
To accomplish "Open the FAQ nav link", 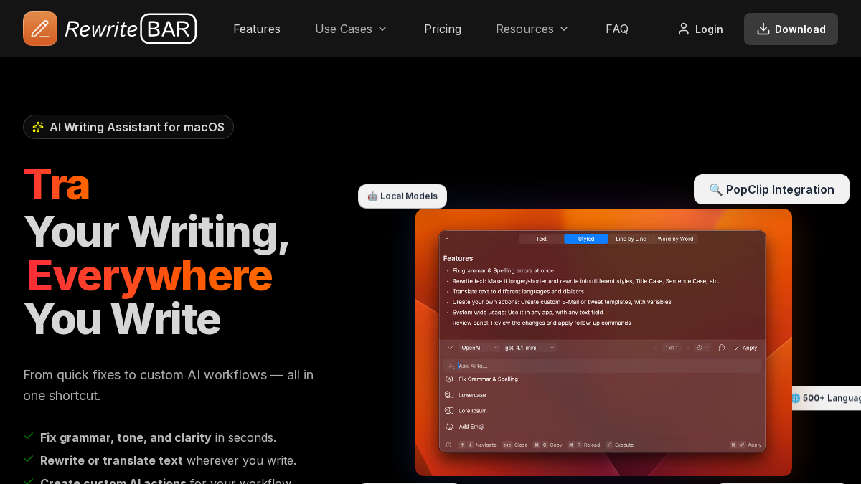I will pyautogui.click(x=617, y=29).
